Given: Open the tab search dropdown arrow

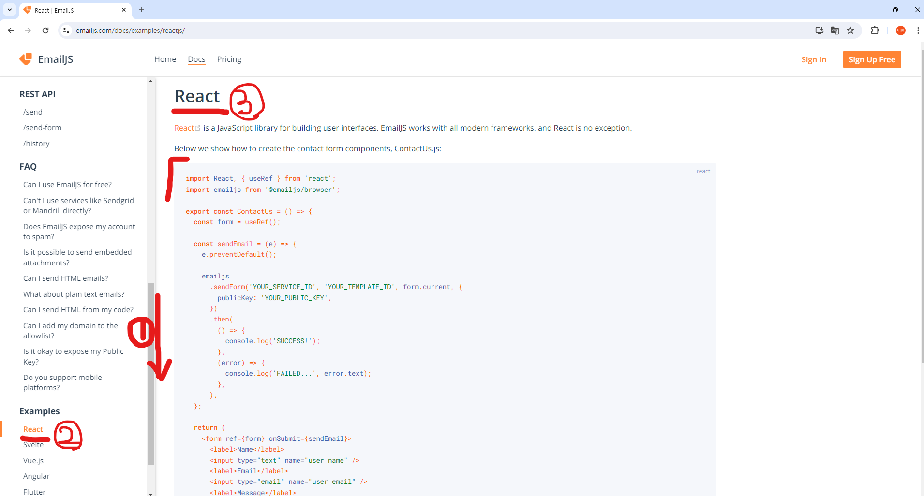Looking at the screenshot, I should tap(9, 10).
